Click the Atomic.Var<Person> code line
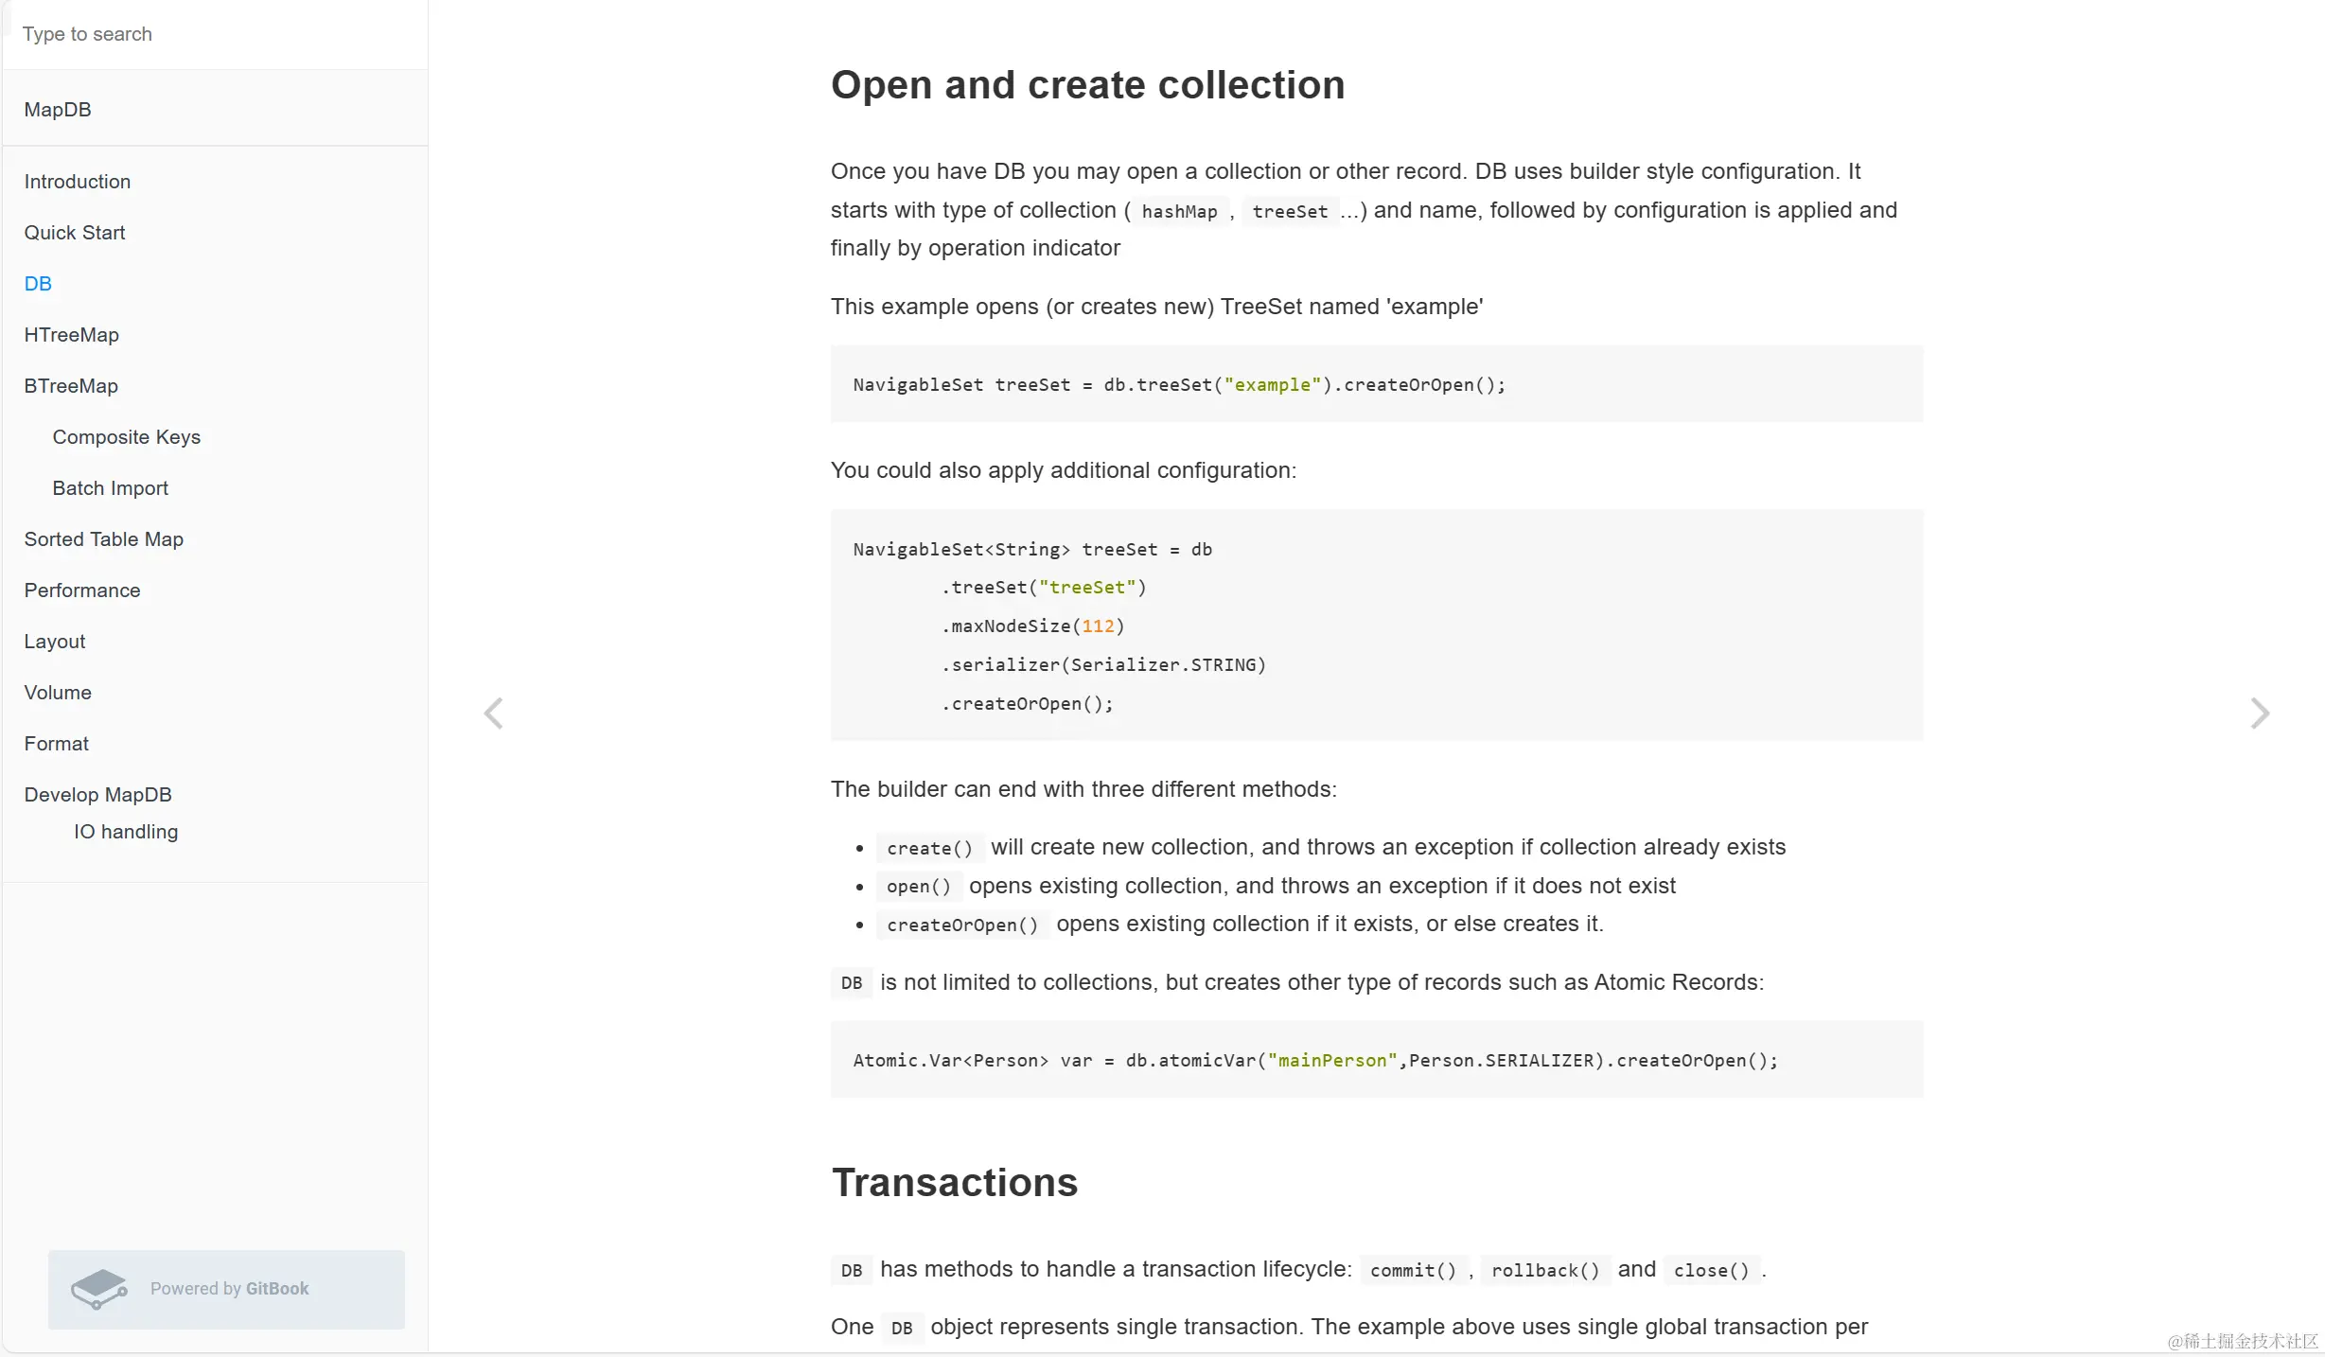2325x1357 pixels. tap(1315, 1060)
